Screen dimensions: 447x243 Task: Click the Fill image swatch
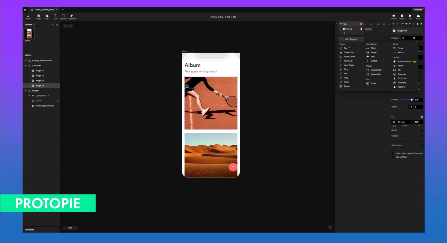coord(394,122)
